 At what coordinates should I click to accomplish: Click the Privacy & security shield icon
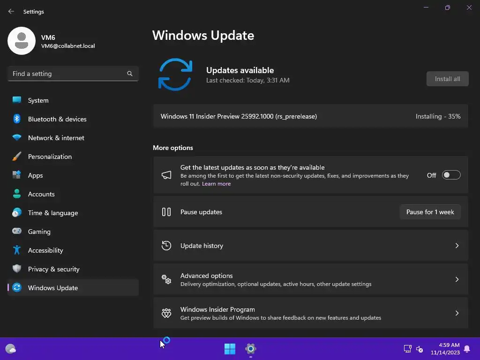(17, 269)
